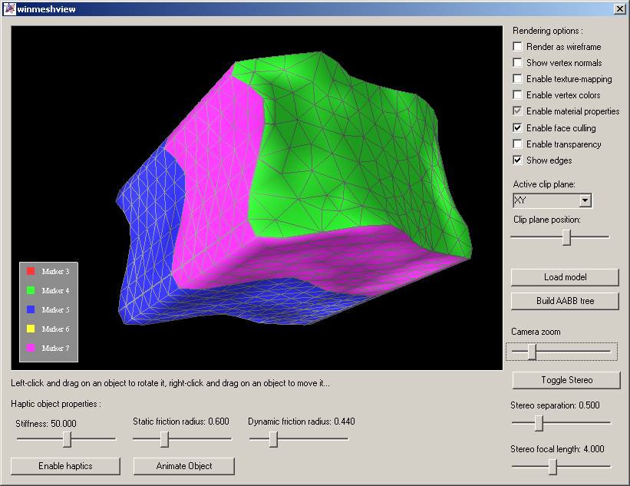Click the winmeshview title bar app icon

(9, 8)
